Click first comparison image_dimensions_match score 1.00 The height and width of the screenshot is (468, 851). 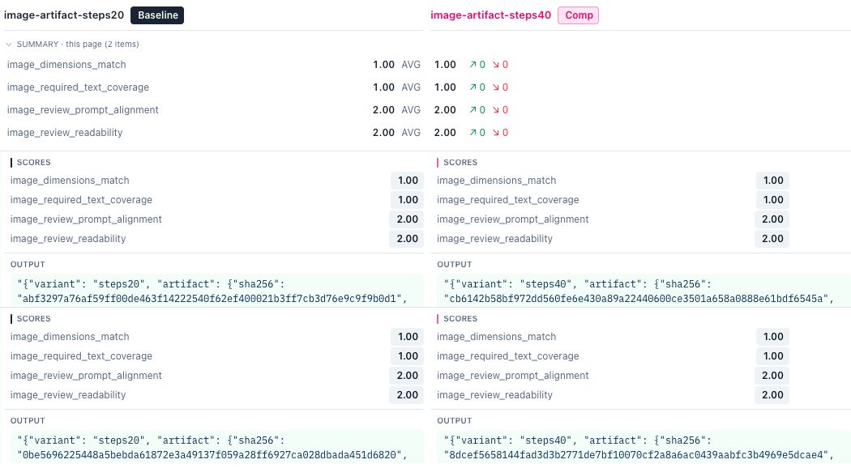pyautogui.click(x=773, y=181)
